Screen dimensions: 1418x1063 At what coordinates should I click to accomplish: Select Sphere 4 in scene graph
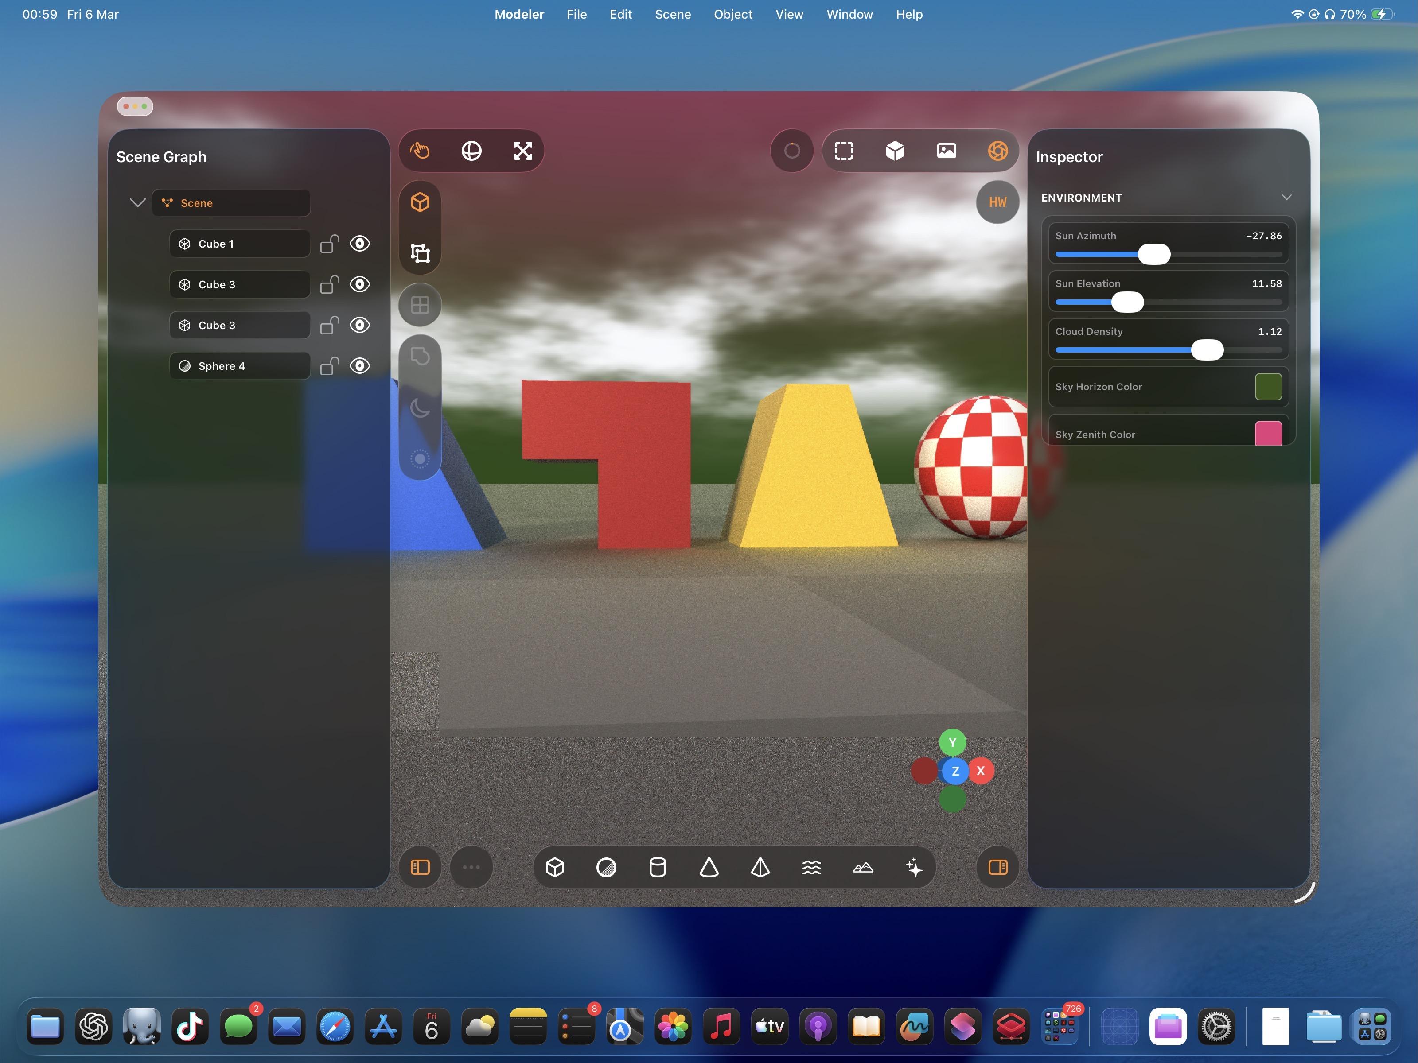click(x=240, y=366)
